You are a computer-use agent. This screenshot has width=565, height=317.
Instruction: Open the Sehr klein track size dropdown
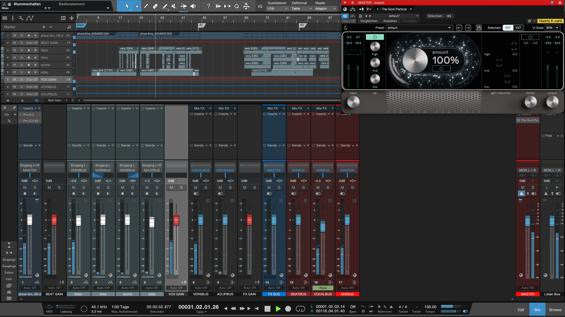click(x=57, y=100)
